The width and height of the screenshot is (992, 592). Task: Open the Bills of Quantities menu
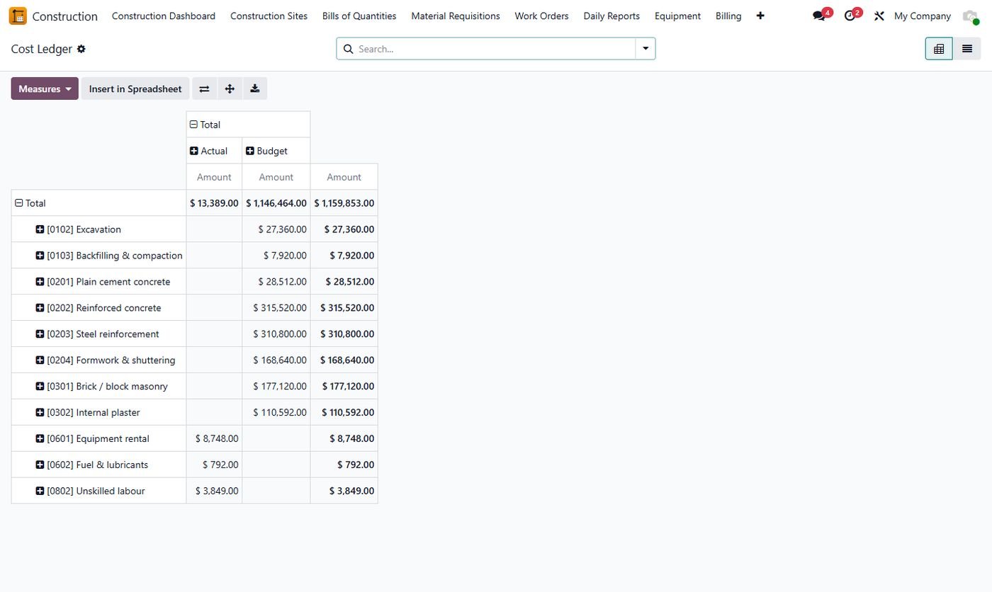[x=359, y=16]
